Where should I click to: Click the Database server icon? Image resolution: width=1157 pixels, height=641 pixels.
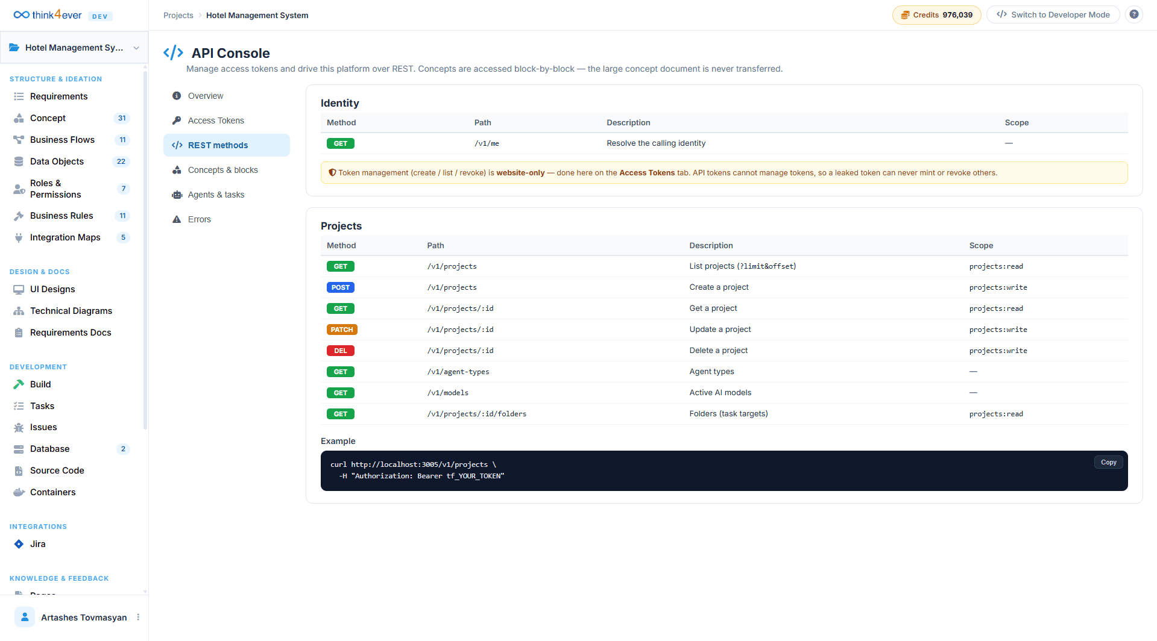[x=19, y=449]
